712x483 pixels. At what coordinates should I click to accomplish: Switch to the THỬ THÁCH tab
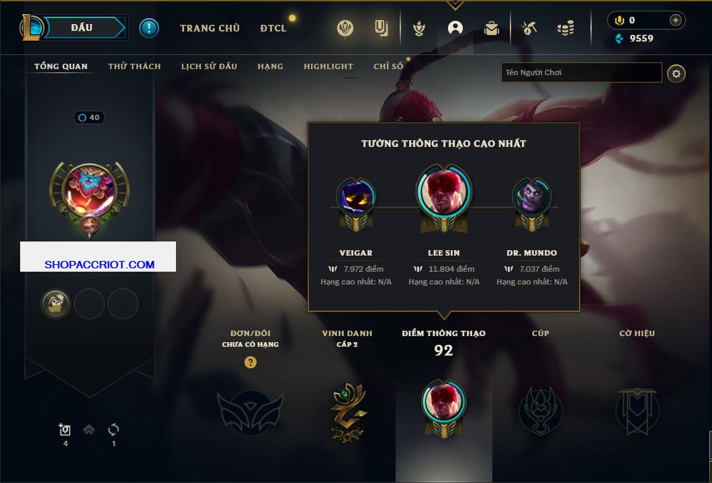pos(134,66)
